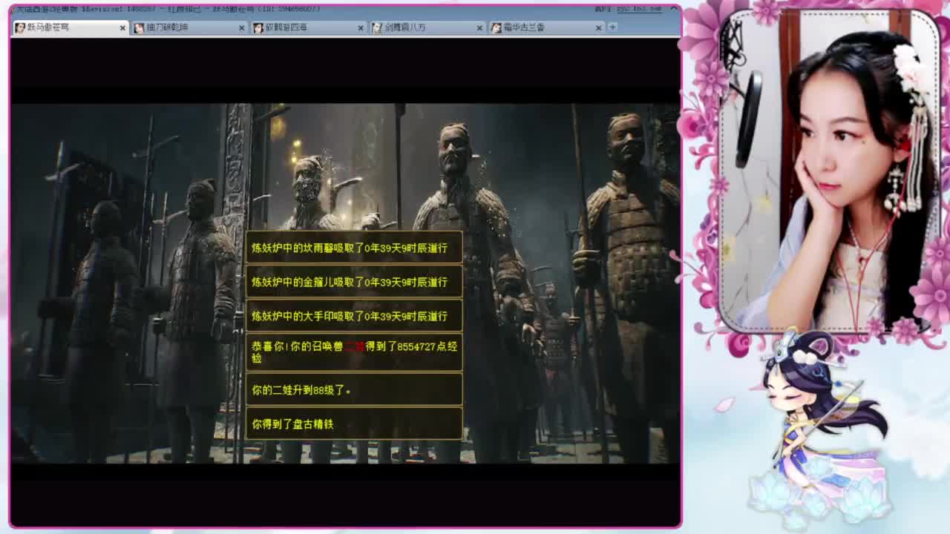Switch to the 抽刀断乾坤 tab
The image size is (950, 534).
[189, 27]
